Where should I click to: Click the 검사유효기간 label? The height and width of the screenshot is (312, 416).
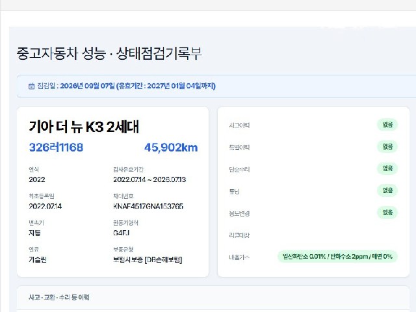click(x=129, y=169)
